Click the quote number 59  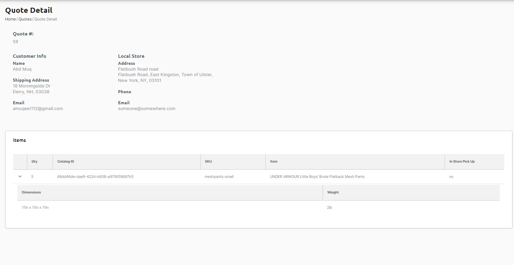click(x=16, y=42)
